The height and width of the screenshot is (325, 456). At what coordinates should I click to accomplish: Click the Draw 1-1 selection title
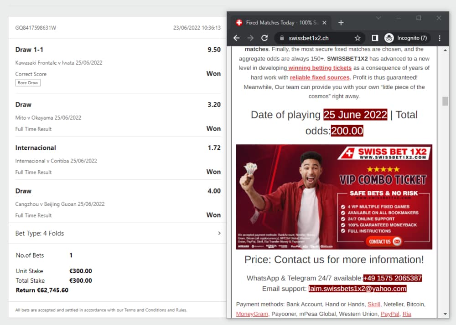pyautogui.click(x=29, y=50)
